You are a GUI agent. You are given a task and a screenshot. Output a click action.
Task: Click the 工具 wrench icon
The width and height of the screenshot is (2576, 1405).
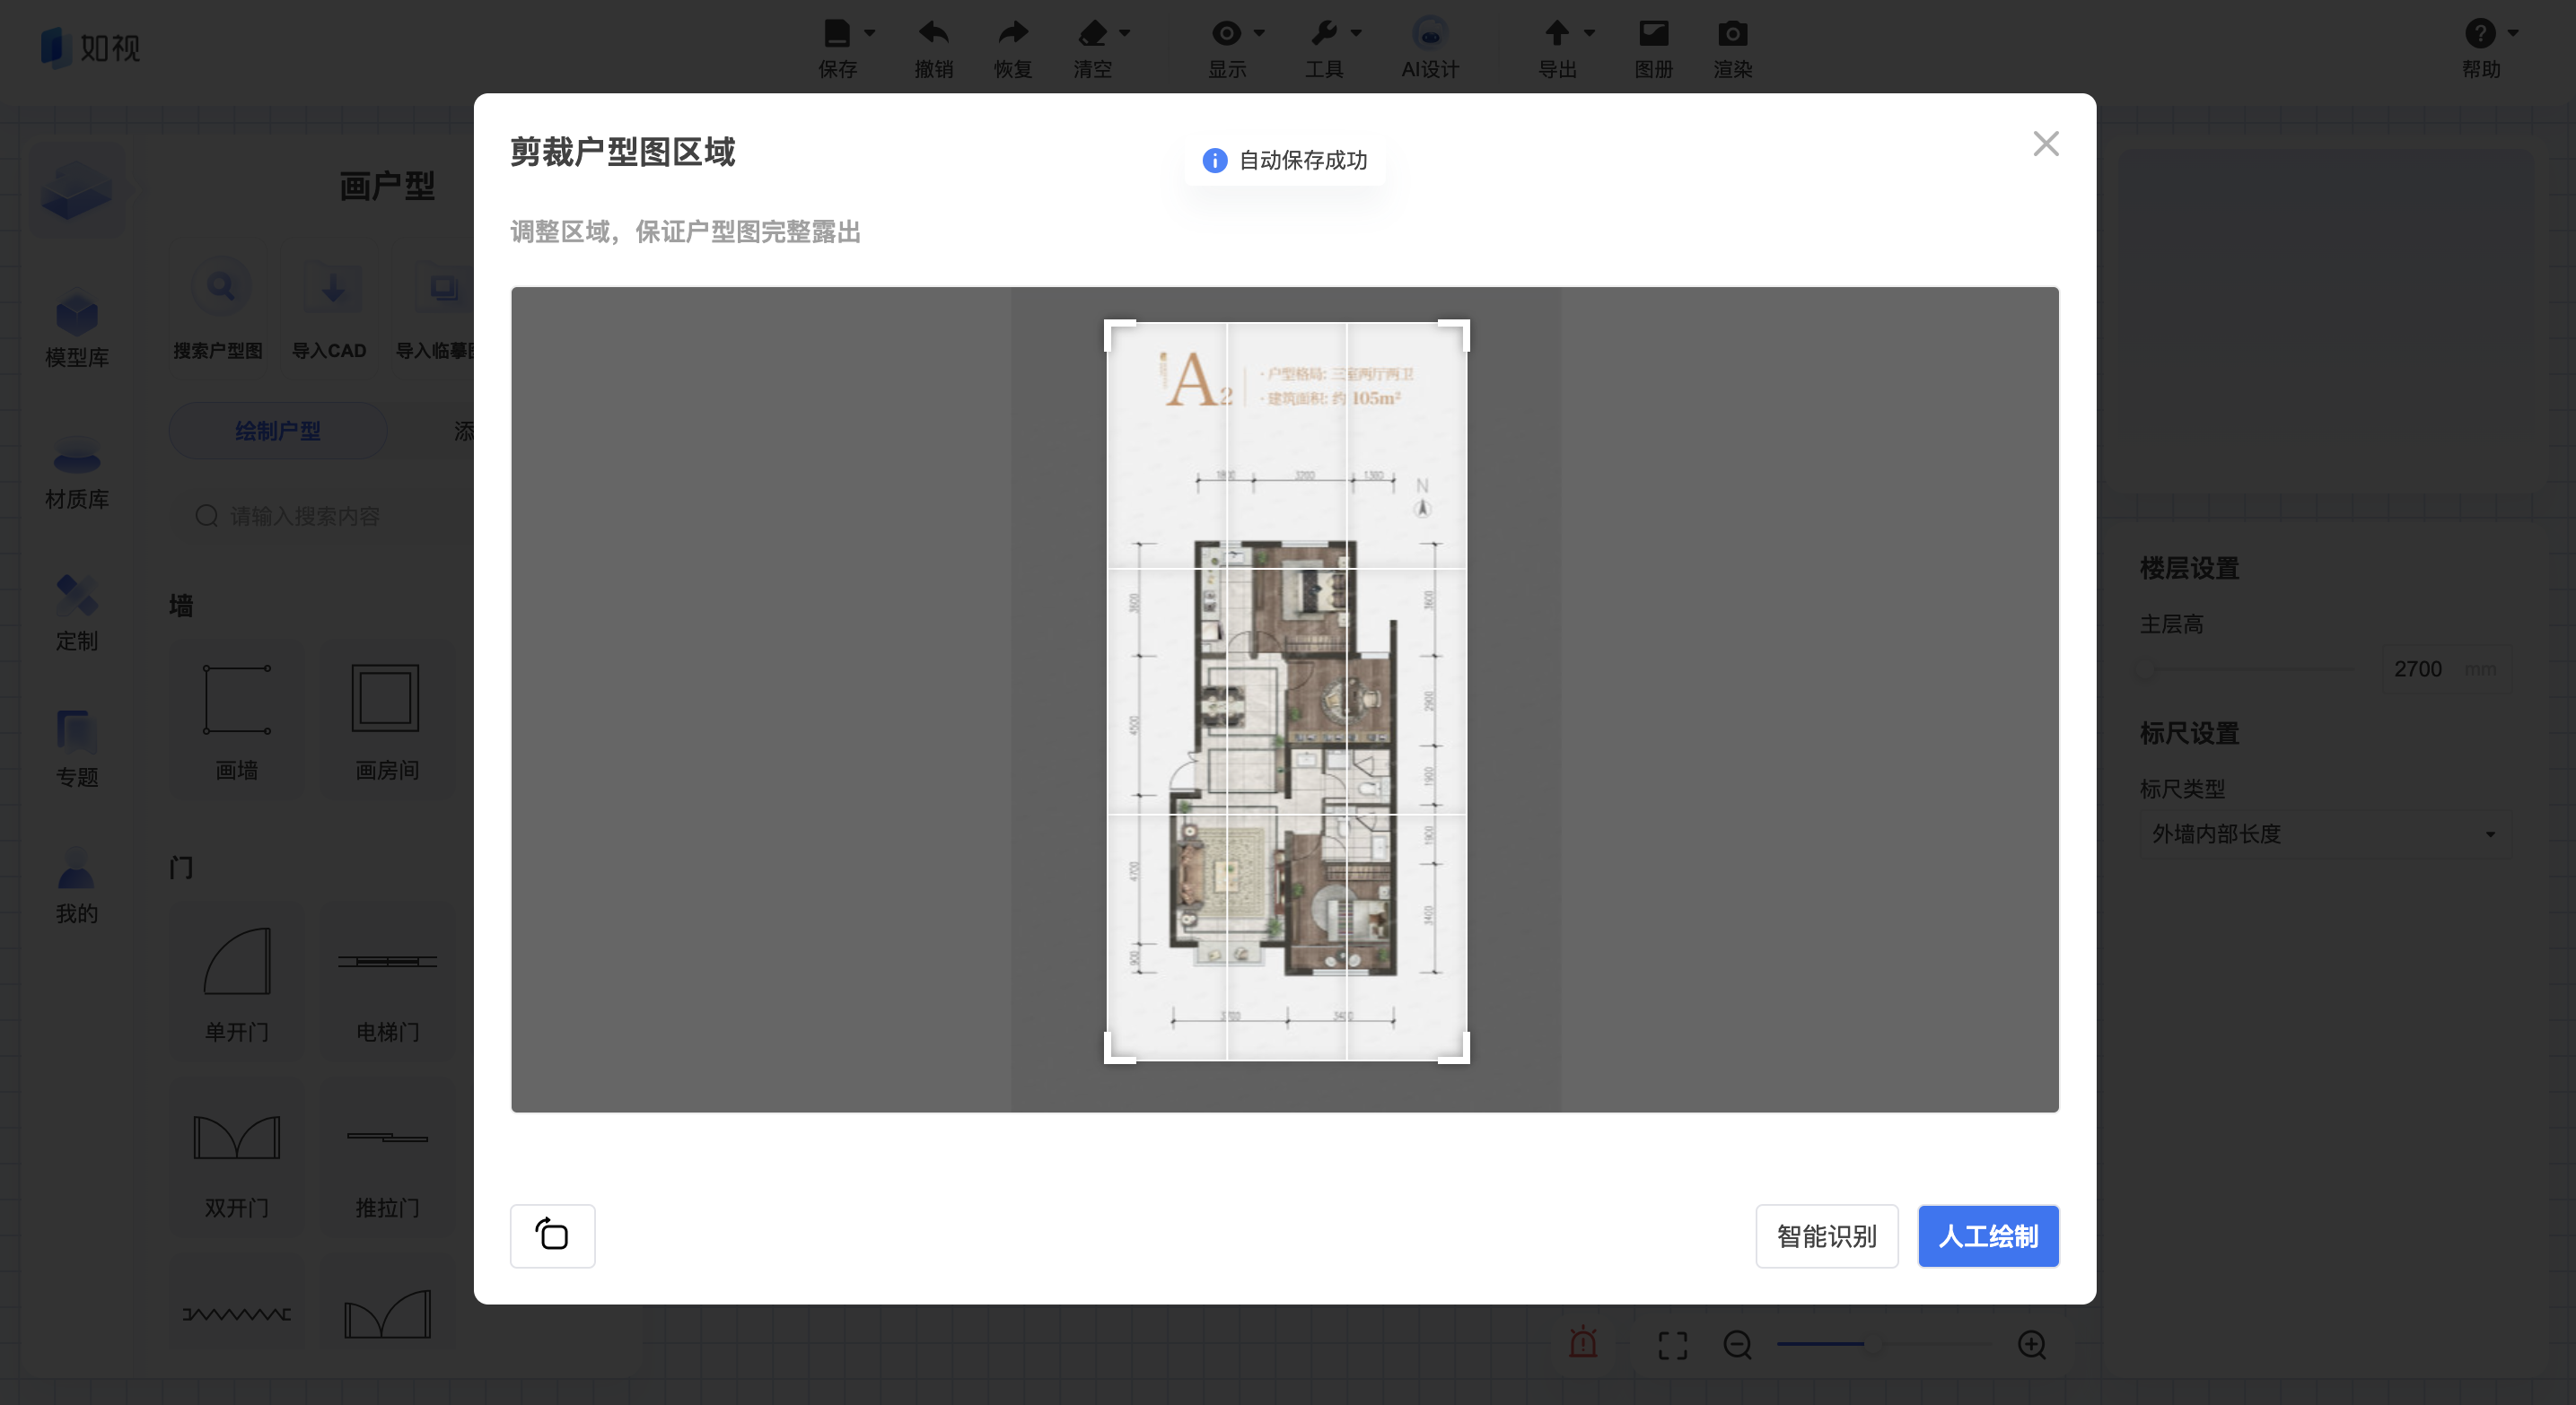pyautogui.click(x=1323, y=33)
